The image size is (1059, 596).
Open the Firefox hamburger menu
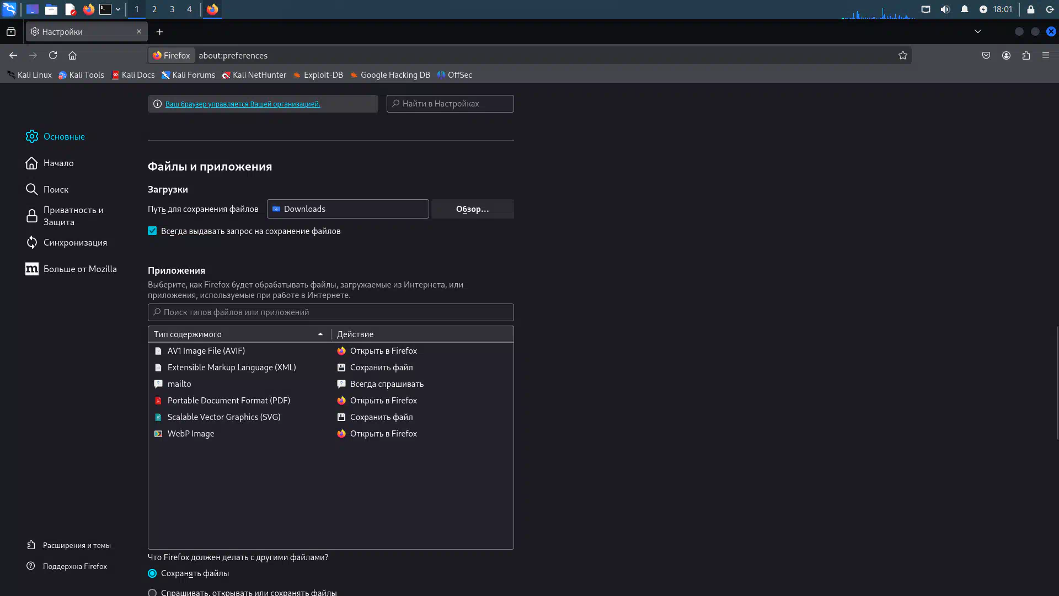[x=1046, y=55]
